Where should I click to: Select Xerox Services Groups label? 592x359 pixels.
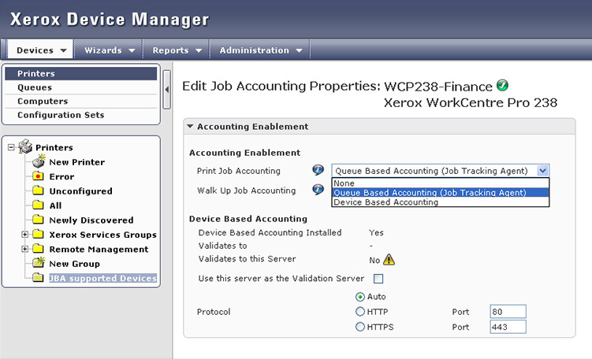click(x=103, y=235)
